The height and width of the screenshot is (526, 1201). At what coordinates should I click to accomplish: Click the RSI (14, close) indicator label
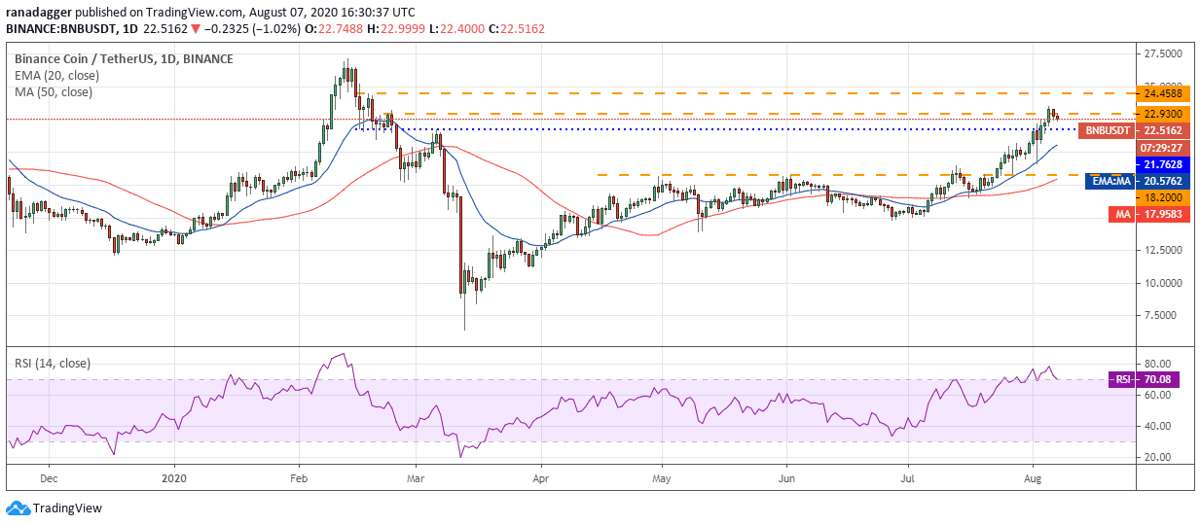coord(52,364)
